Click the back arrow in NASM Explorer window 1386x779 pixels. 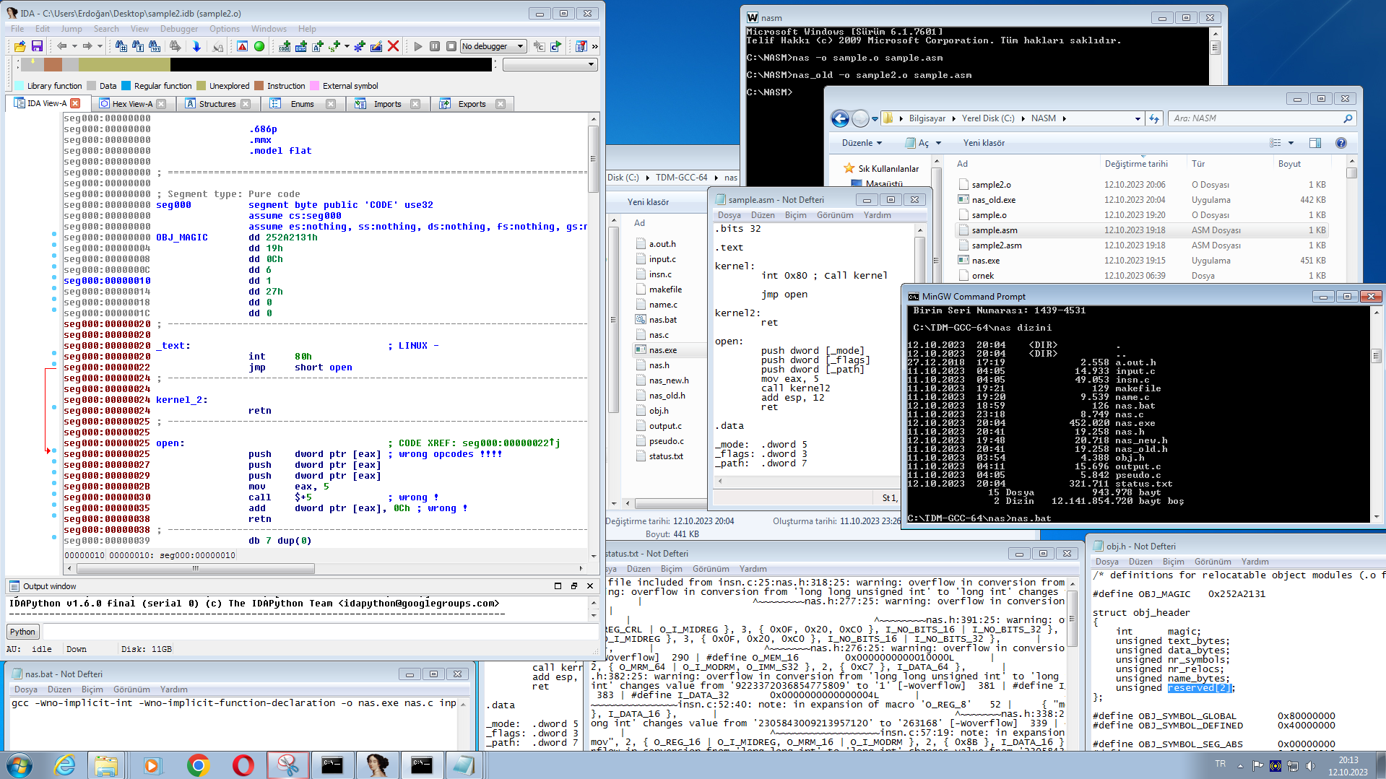pyautogui.click(x=839, y=118)
